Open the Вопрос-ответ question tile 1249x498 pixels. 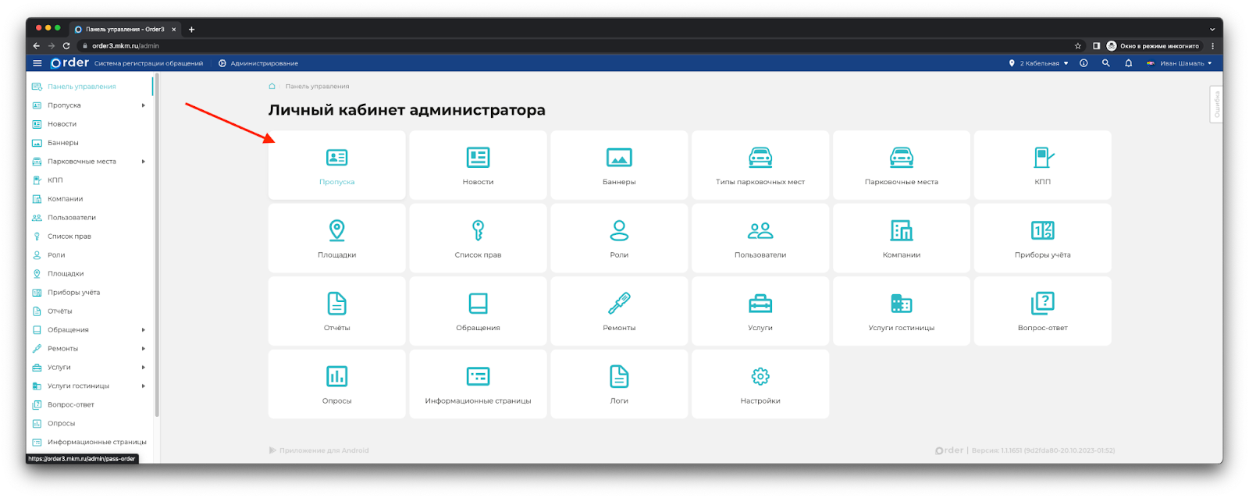pyautogui.click(x=1042, y=304)
